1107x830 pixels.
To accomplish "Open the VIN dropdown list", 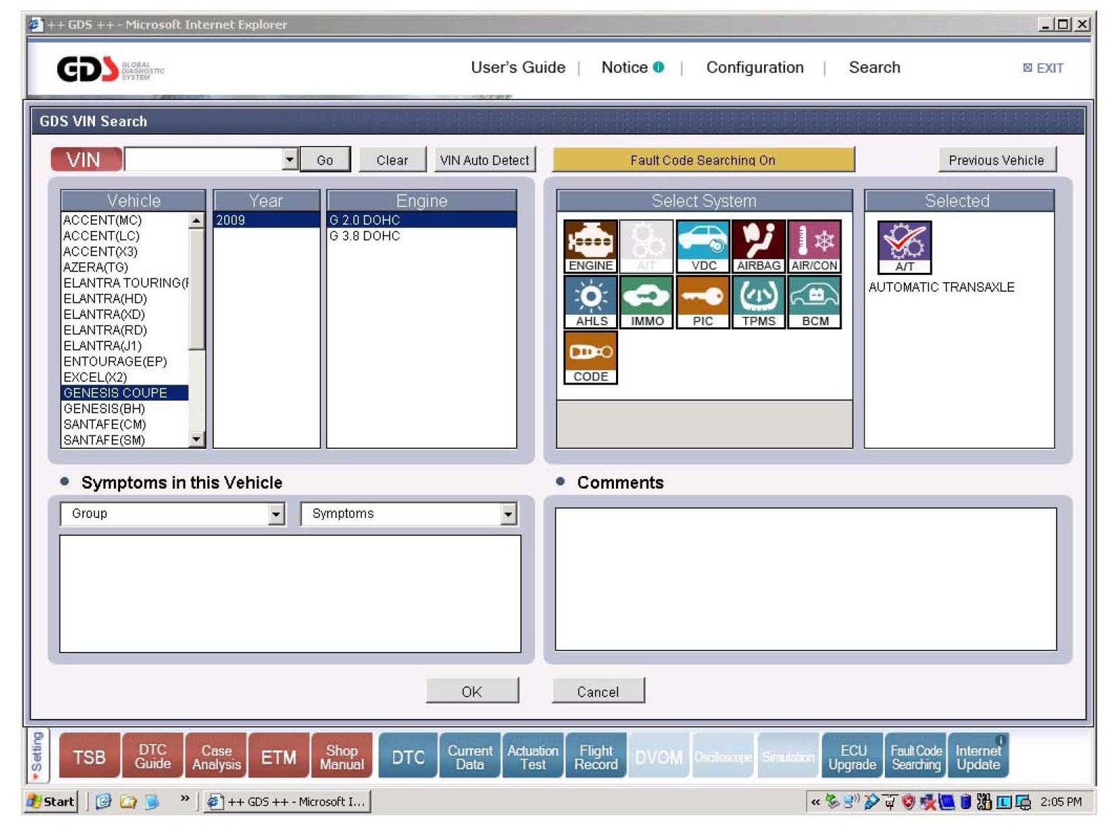I will point(290,160).
